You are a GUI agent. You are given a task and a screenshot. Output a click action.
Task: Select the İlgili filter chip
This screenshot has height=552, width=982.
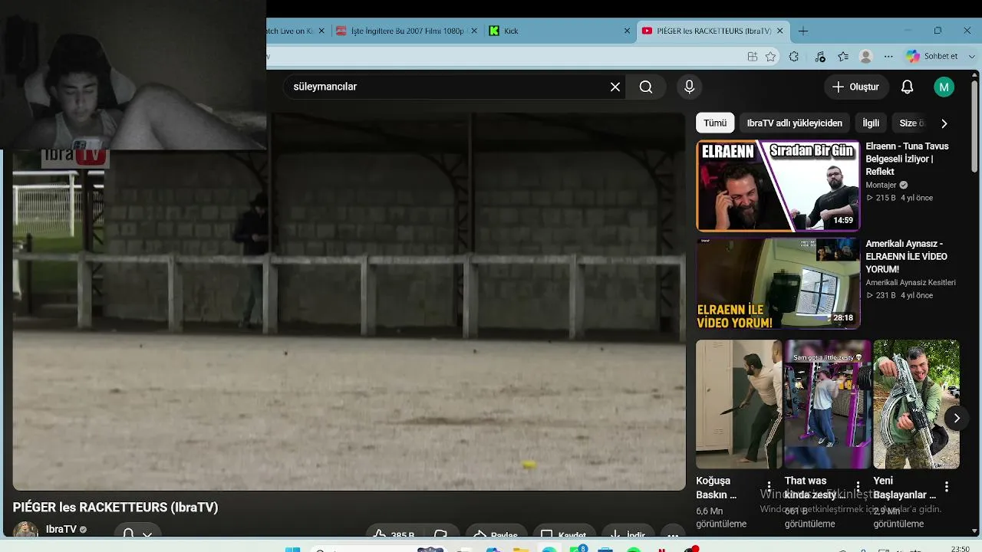tap(871, 123)
